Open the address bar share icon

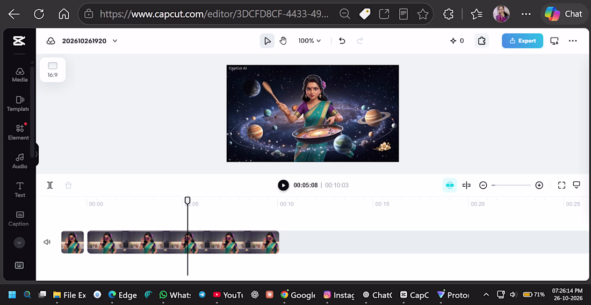pyautogui.click(x=384, y=14)
